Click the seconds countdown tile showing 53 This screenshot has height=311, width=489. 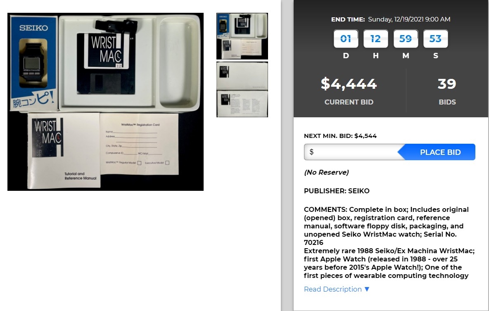pyautogui.click(x=436, y=39)
